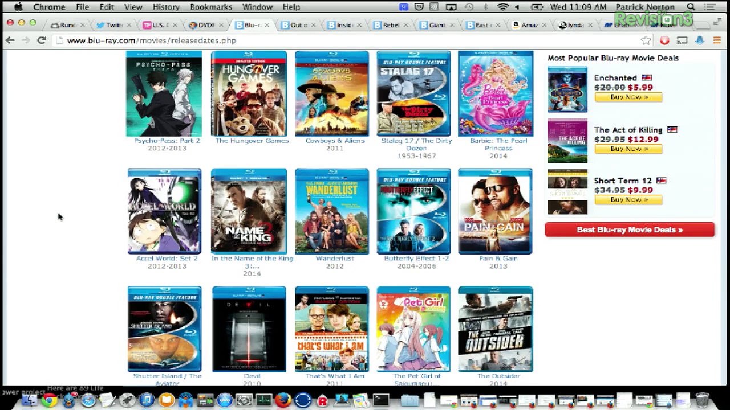Open the App Store from the Dock

point(225,400)
